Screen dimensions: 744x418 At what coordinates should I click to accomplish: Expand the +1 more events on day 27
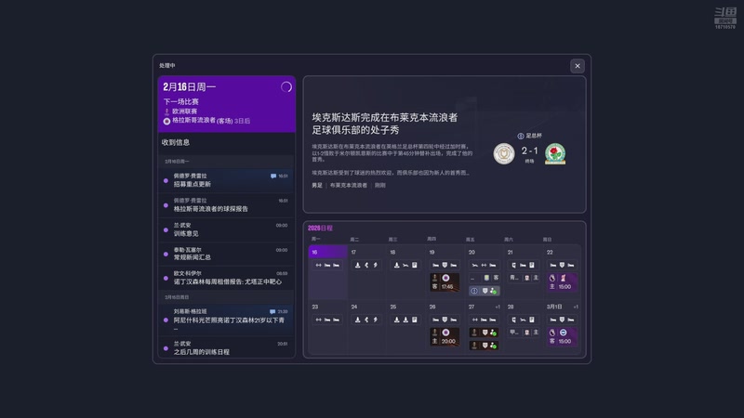498,307
